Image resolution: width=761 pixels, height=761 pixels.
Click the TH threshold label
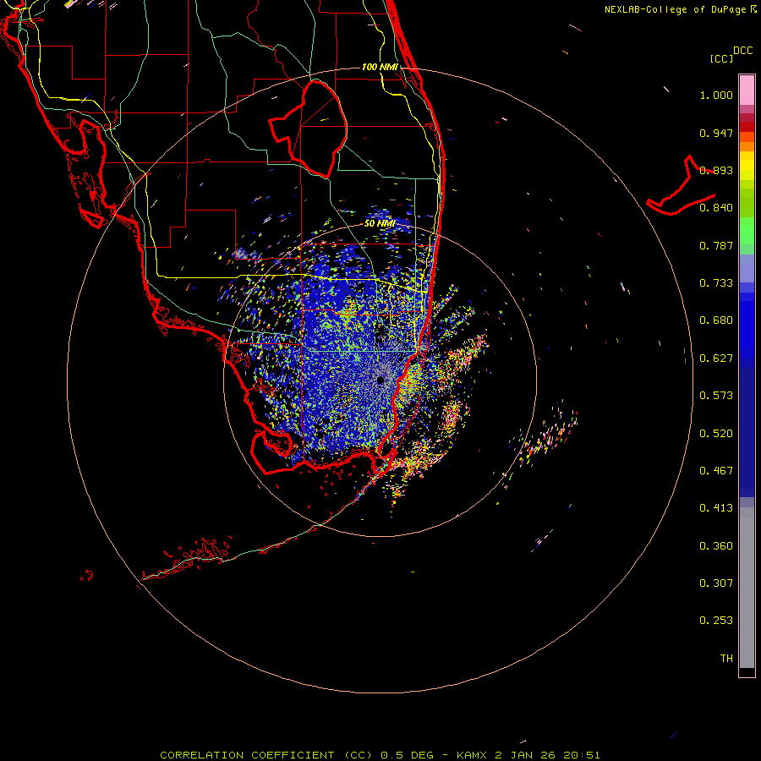pyautogui.click(x=726, y=659)
